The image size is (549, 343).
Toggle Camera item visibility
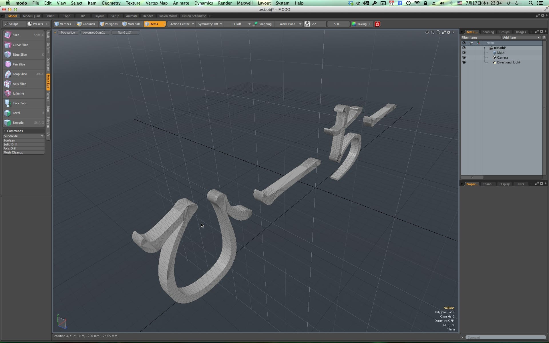point(464,57)
